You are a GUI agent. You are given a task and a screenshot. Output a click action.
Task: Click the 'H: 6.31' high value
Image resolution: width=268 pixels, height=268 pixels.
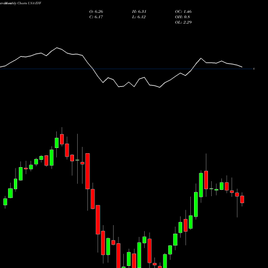[x=139, y=12]
